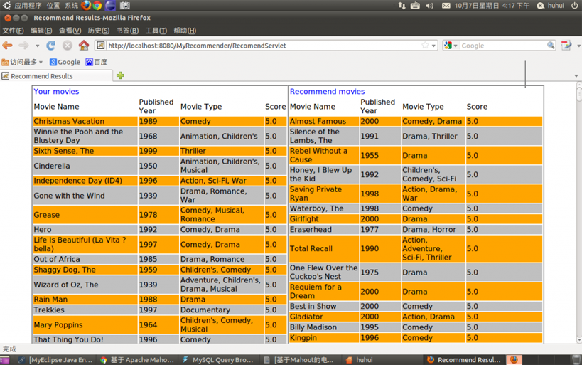
Task: Click the search magnifier icon
Action: tap(551, 46)
